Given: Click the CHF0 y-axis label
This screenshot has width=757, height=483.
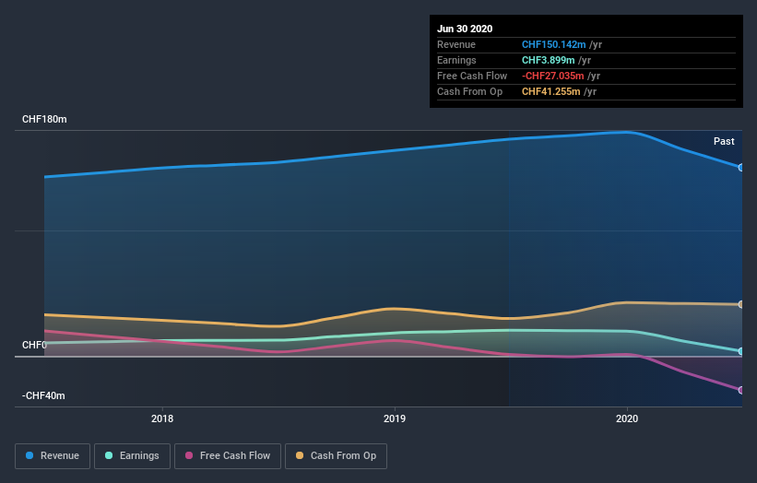Looking at the screenshot, I should pos(34,345).
